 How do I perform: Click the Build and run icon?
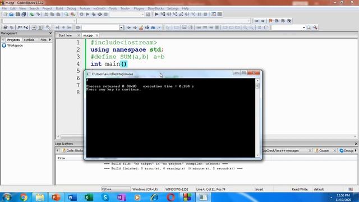pyautogui.click(x=94, y=14)
